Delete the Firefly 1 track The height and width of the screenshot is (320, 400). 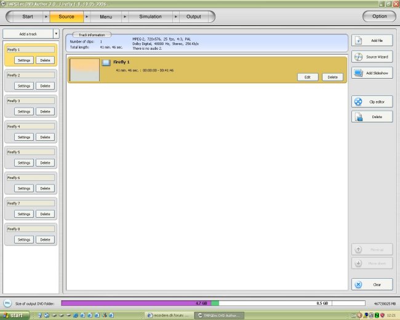coord(45,60)
